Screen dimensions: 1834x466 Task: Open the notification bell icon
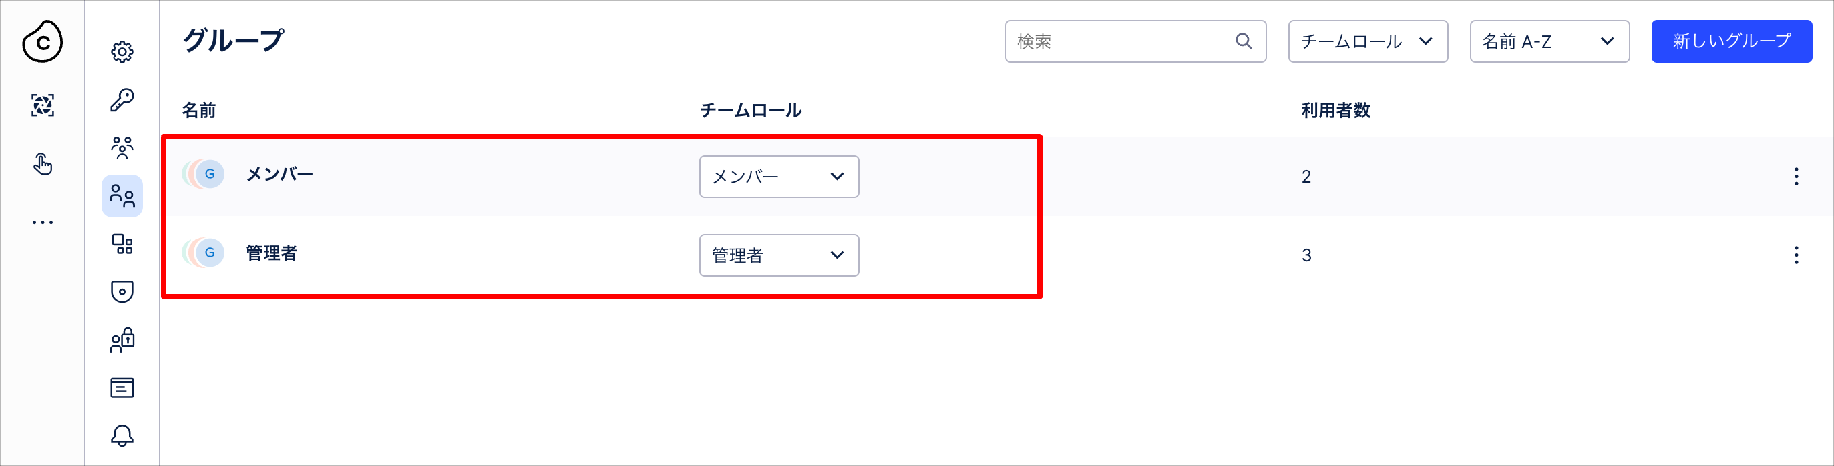point(122,435)
